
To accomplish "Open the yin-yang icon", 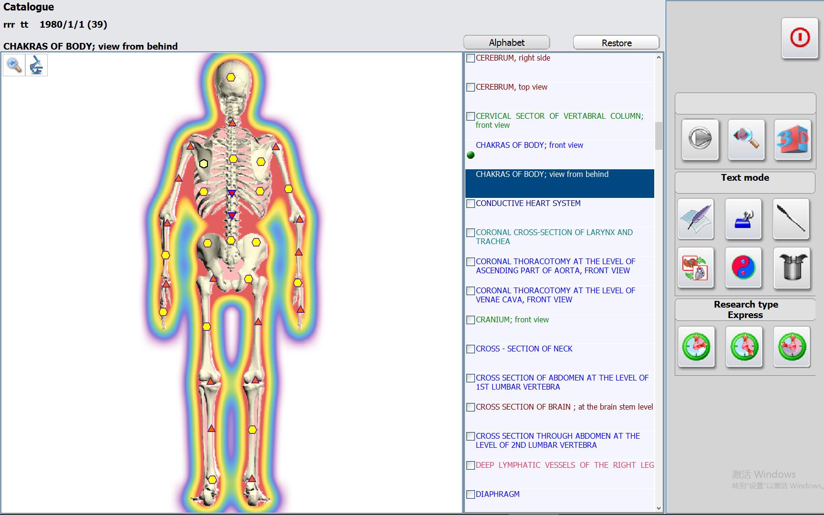I will pos(743,268).
